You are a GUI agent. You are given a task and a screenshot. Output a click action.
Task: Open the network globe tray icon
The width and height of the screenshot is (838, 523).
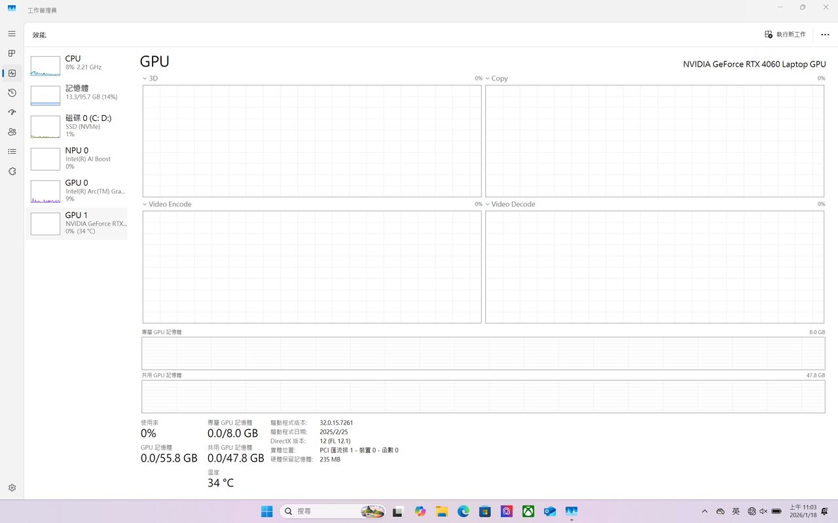tap(752, 511)
